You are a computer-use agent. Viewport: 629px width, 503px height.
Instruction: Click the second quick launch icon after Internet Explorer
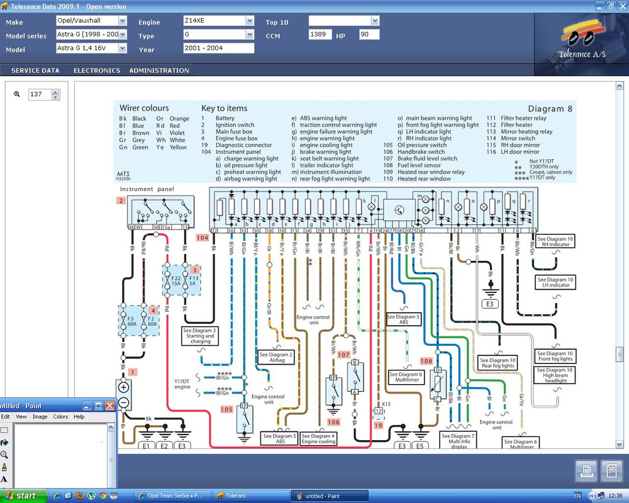coord(69,496)
